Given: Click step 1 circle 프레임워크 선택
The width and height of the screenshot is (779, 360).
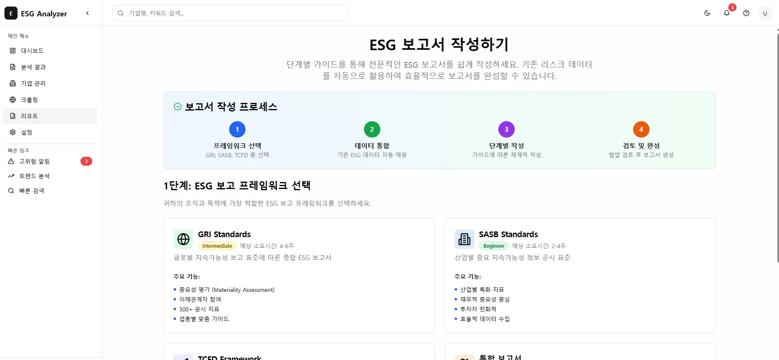Looking at the screenshot, I should [x=237, y=129].
